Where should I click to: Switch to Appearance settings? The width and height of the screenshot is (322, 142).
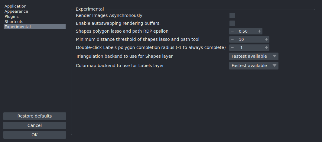coord(16,11)
